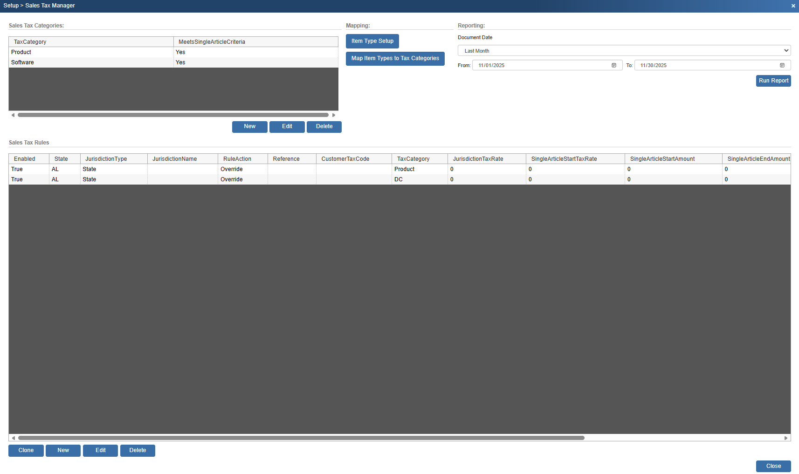Sort by MeetsSingleArticleCriteria column header
This screenshot has height=474, width=799.
[212, 42]
